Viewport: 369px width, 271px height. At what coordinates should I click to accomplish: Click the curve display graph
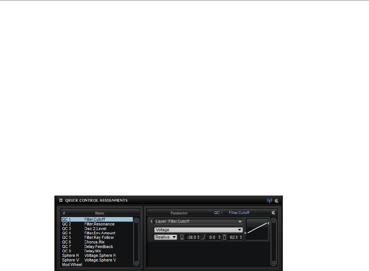pos(257,229)
